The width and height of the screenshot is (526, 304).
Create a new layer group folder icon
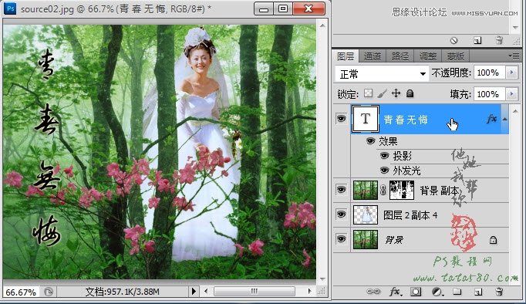point(457,291)
